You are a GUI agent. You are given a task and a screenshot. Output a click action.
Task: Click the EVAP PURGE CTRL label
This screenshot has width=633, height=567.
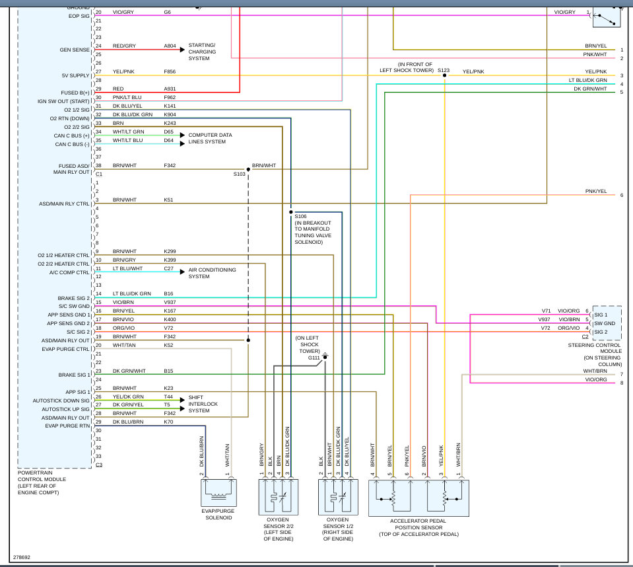tap(65, 349)
